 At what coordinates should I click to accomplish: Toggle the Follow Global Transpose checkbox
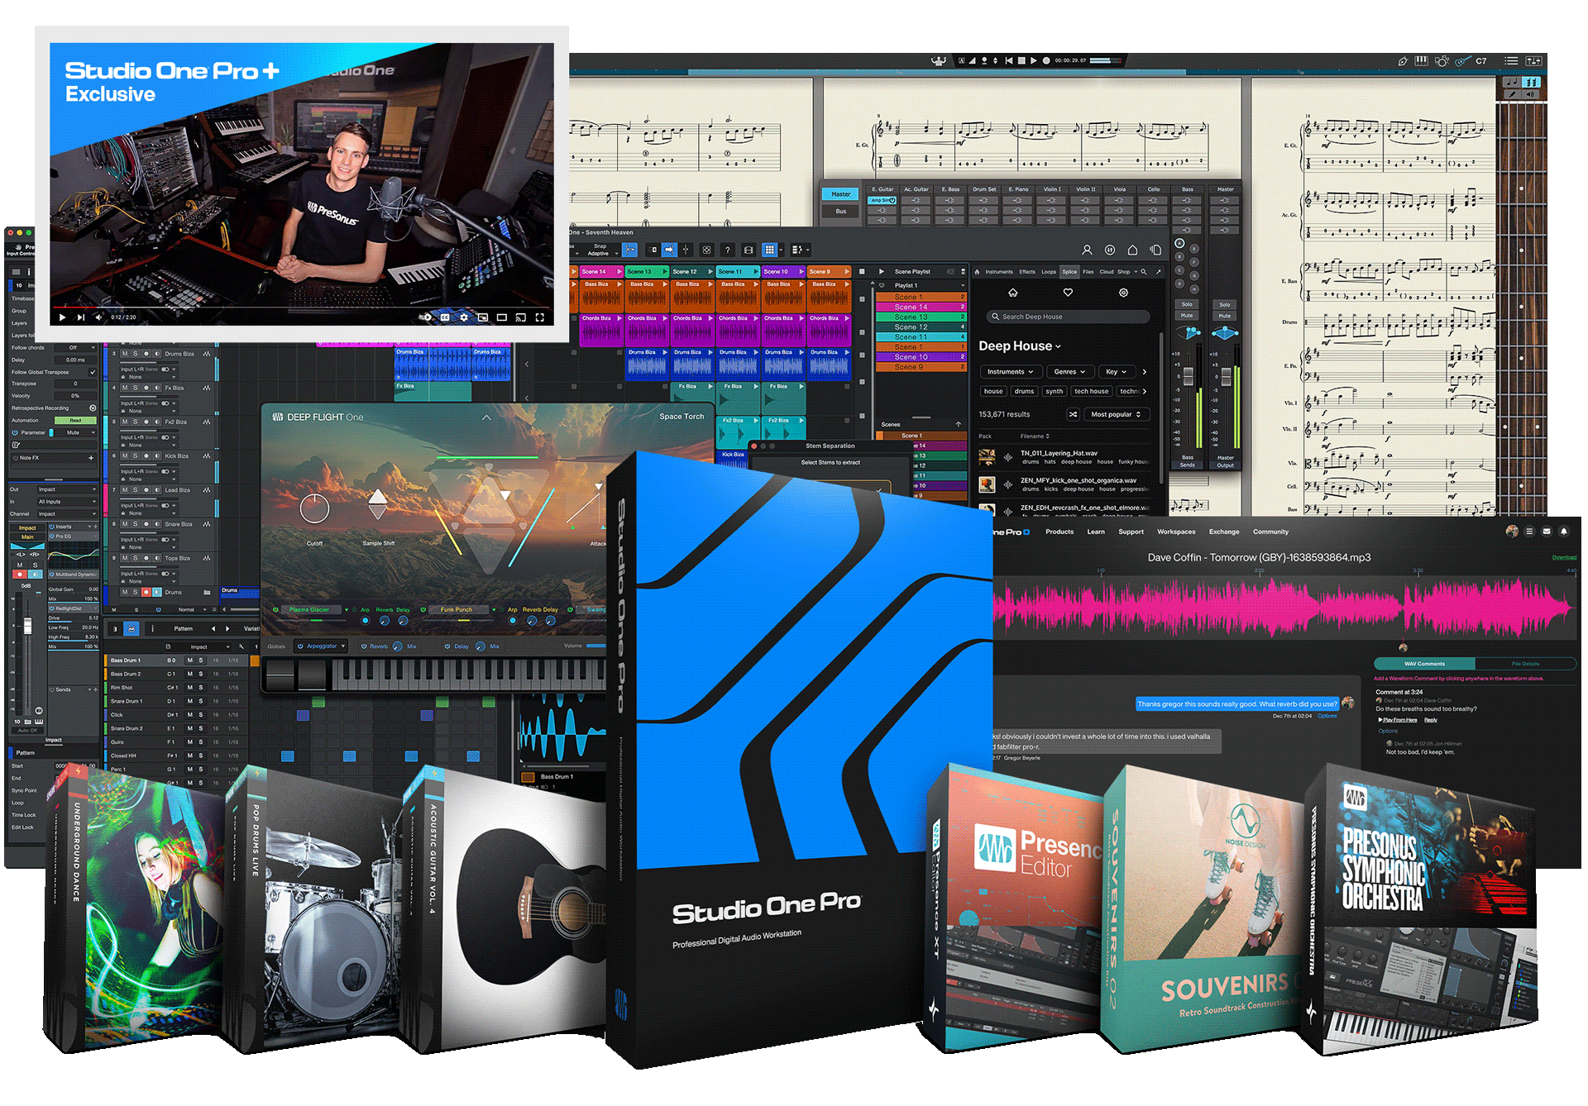click(x=93, y=372)
